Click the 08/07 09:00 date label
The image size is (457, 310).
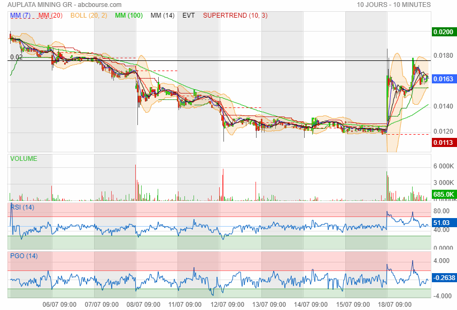tap(143, 305)
